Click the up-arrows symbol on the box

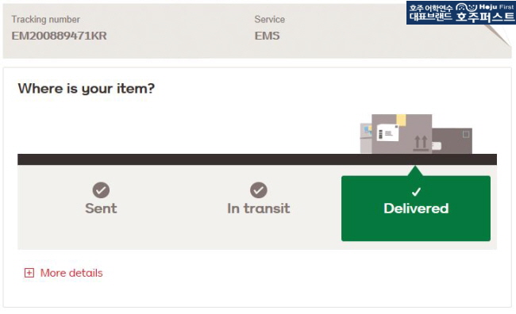(421, 144)
